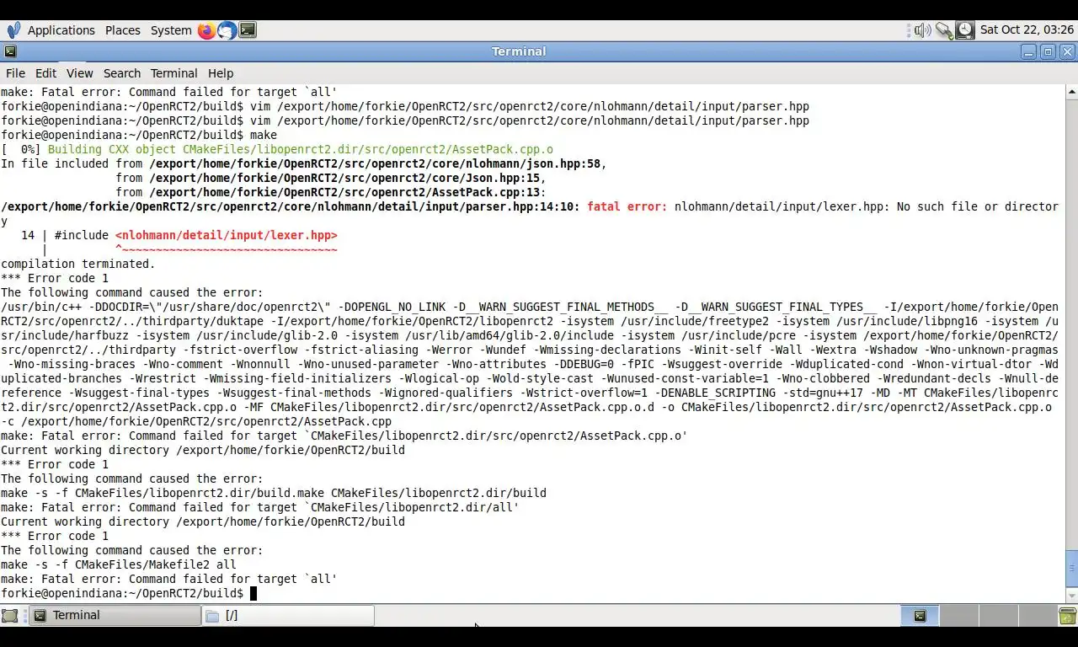1078x647 pixels.
Task: Click the 'fatal error:' text in terminal
Action: (627, 206)
